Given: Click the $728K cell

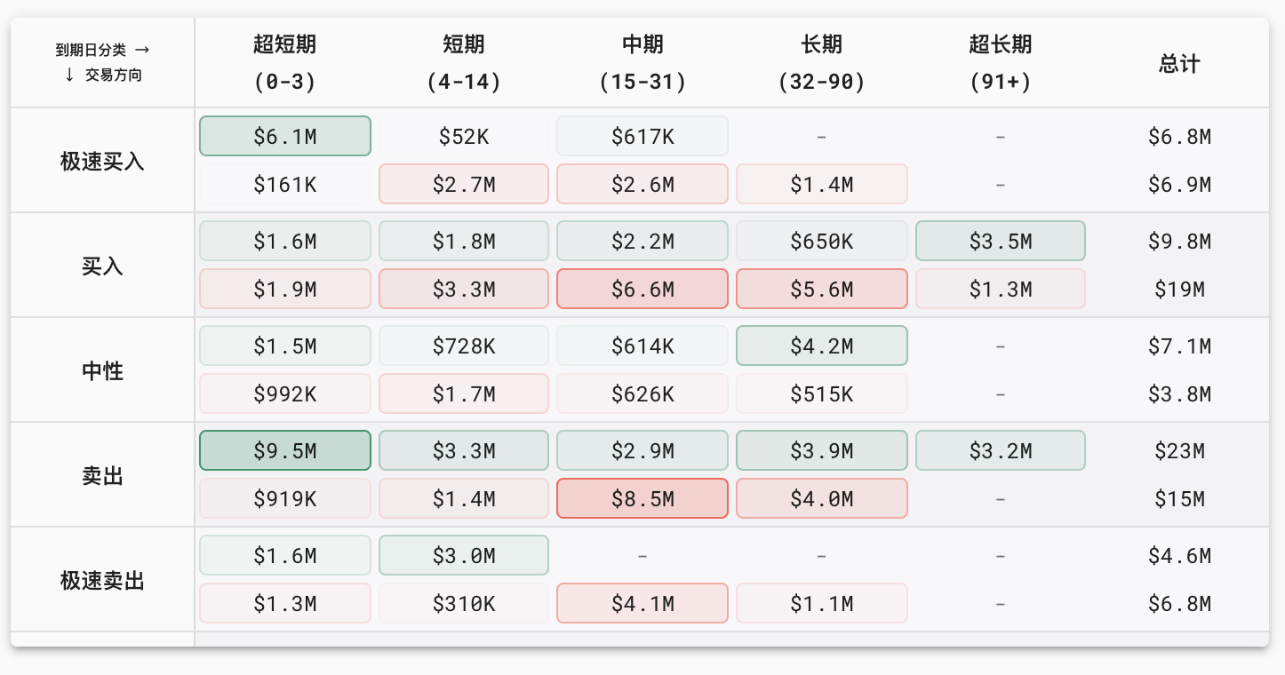Looking at the screenshot, I should tap(464, 345).
